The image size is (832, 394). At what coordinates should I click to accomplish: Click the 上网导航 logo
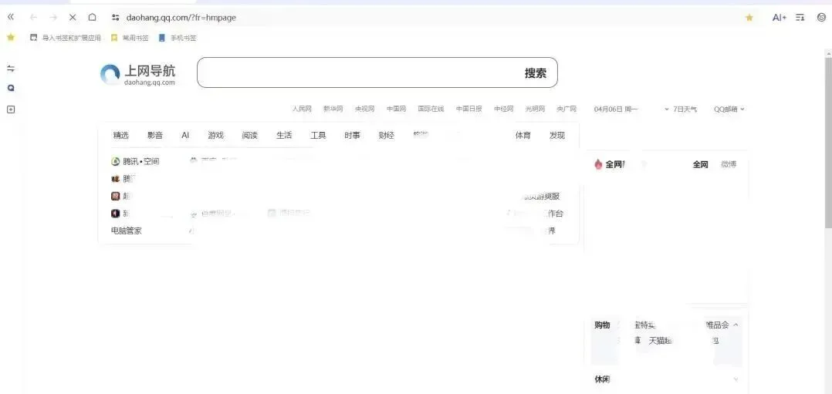pyautogui.click(x=138, y=75)
